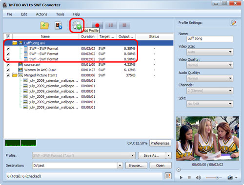The width and height of the screenshot is (244, 185).
Task: Open the Help menu
Action: pos(77,14)
